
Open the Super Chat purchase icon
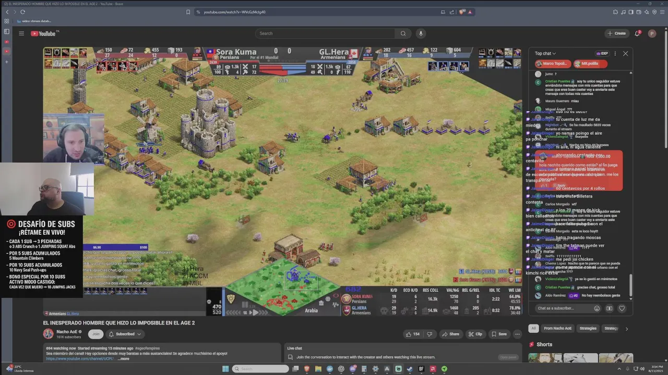pos(609,308)
